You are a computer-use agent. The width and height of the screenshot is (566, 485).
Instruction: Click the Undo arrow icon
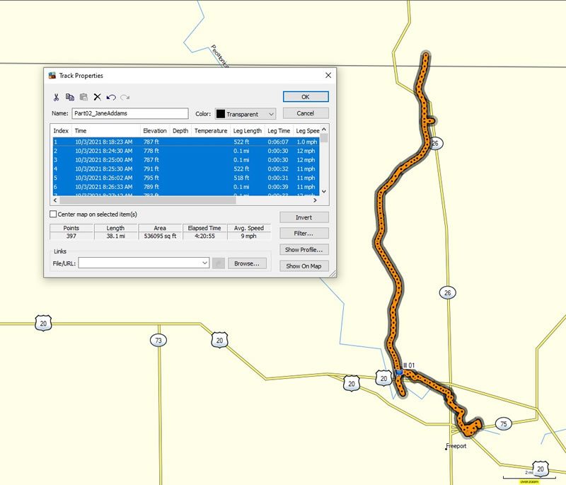tap(111, 97)
